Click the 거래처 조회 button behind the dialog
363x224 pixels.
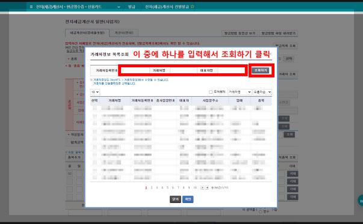coord(287,74)
